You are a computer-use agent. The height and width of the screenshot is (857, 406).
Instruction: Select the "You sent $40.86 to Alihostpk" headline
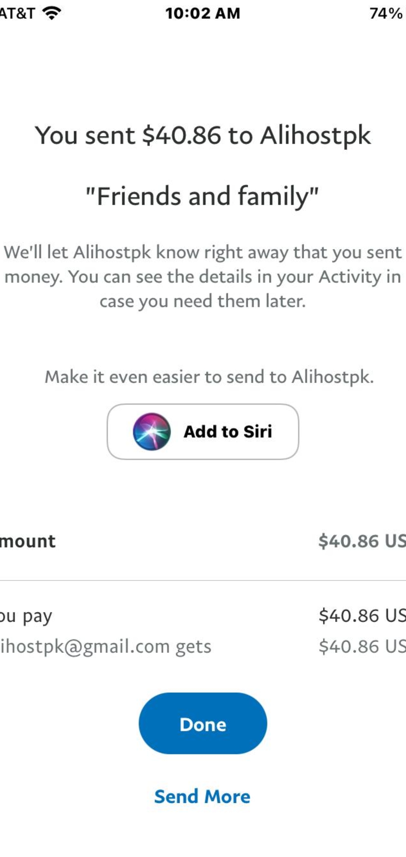pyautogui.click(x=203, y=135)
